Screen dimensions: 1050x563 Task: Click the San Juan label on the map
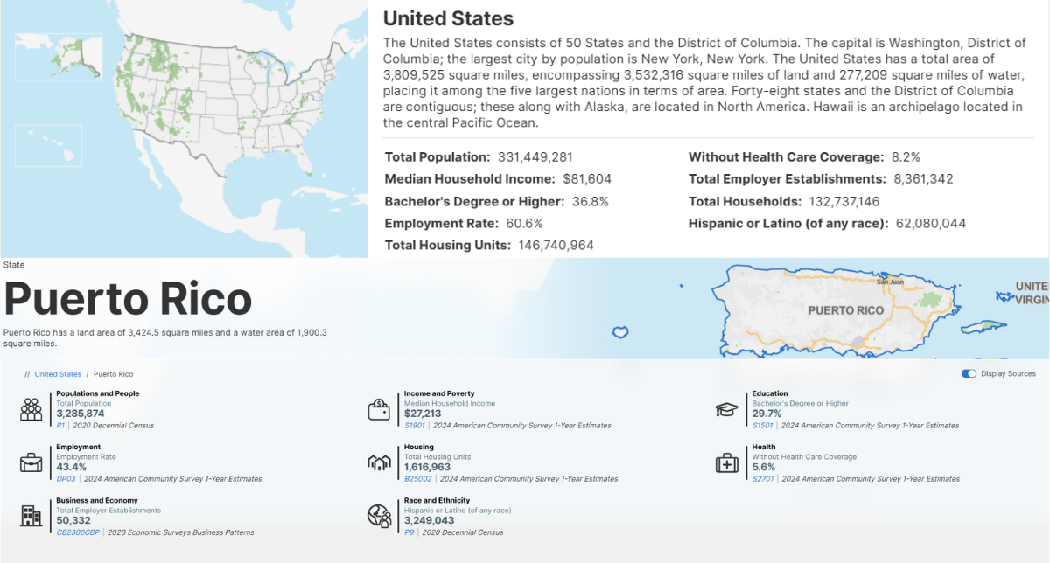pos(890,281)
